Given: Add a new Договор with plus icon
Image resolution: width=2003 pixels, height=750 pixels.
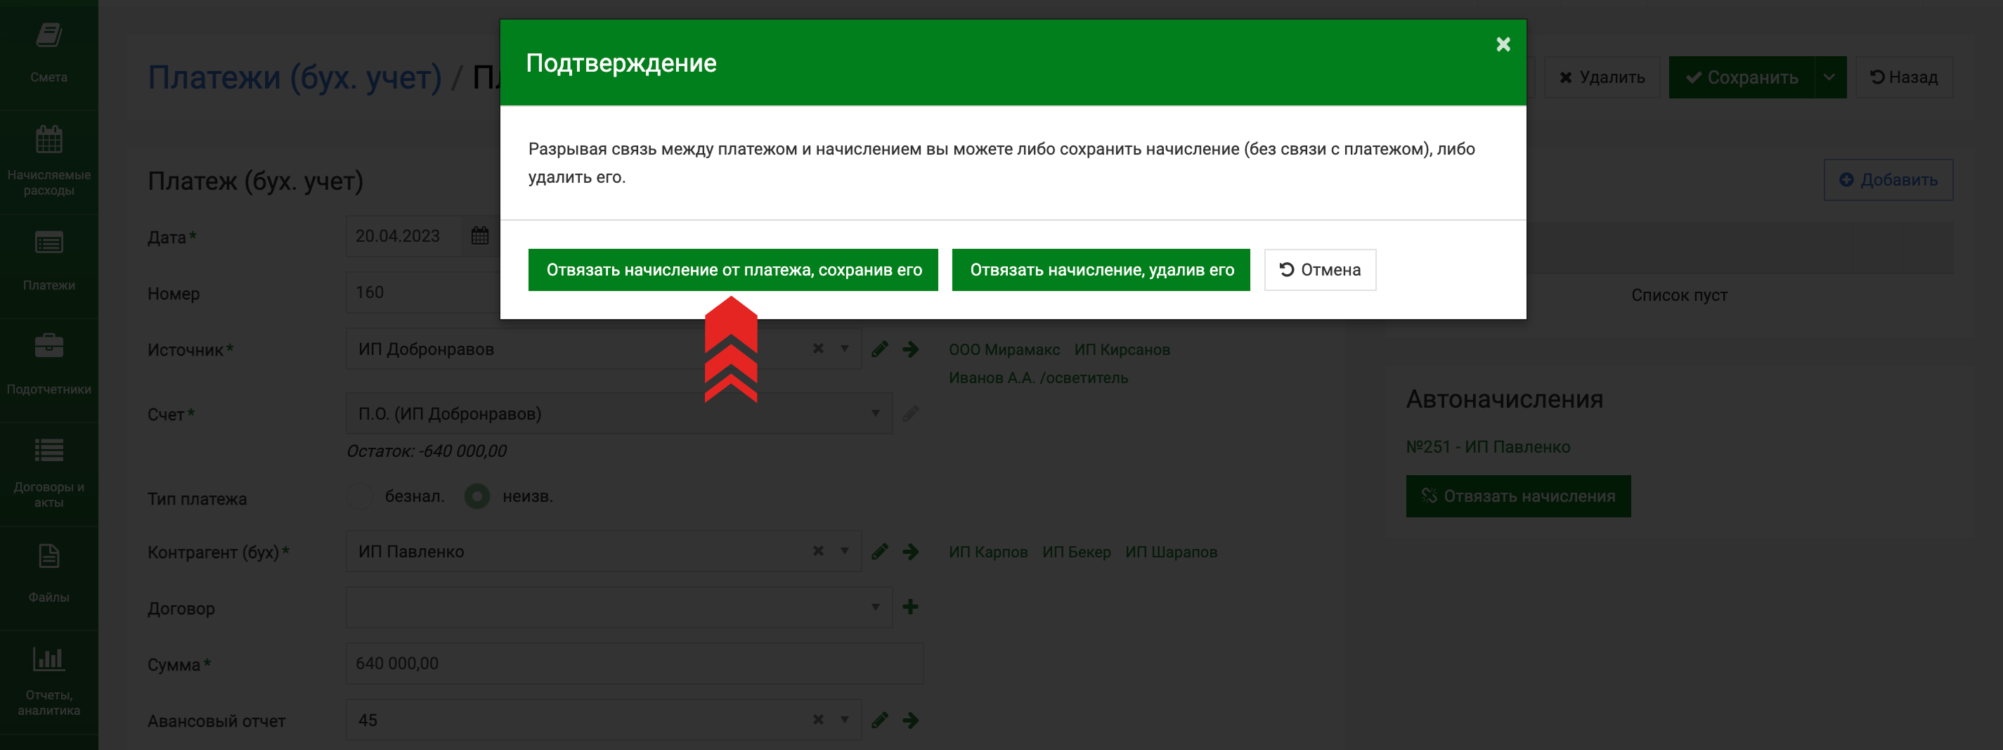Looking at the screenshot, I should 911,607.
